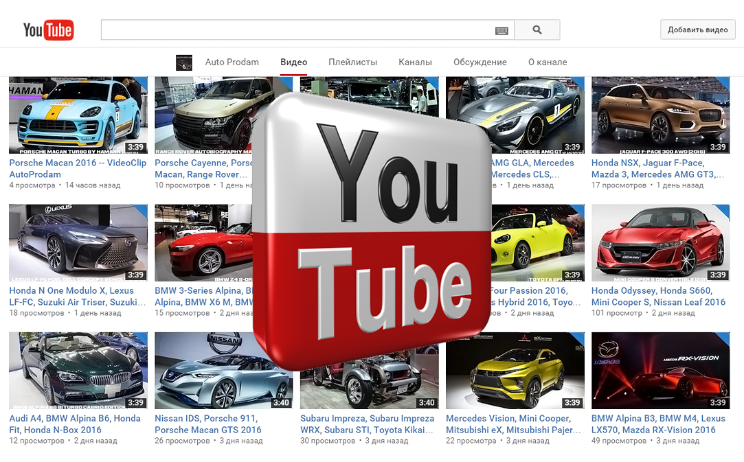Open Porsche Macan Turbo by Hamann thumbnail
Image resolution: width=744 pixels, height=462 pixels.
pyautogui.click(x=78, y=115)
